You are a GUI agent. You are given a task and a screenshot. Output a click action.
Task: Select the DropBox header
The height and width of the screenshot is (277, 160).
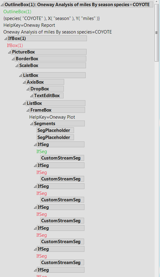coord(47,89)
